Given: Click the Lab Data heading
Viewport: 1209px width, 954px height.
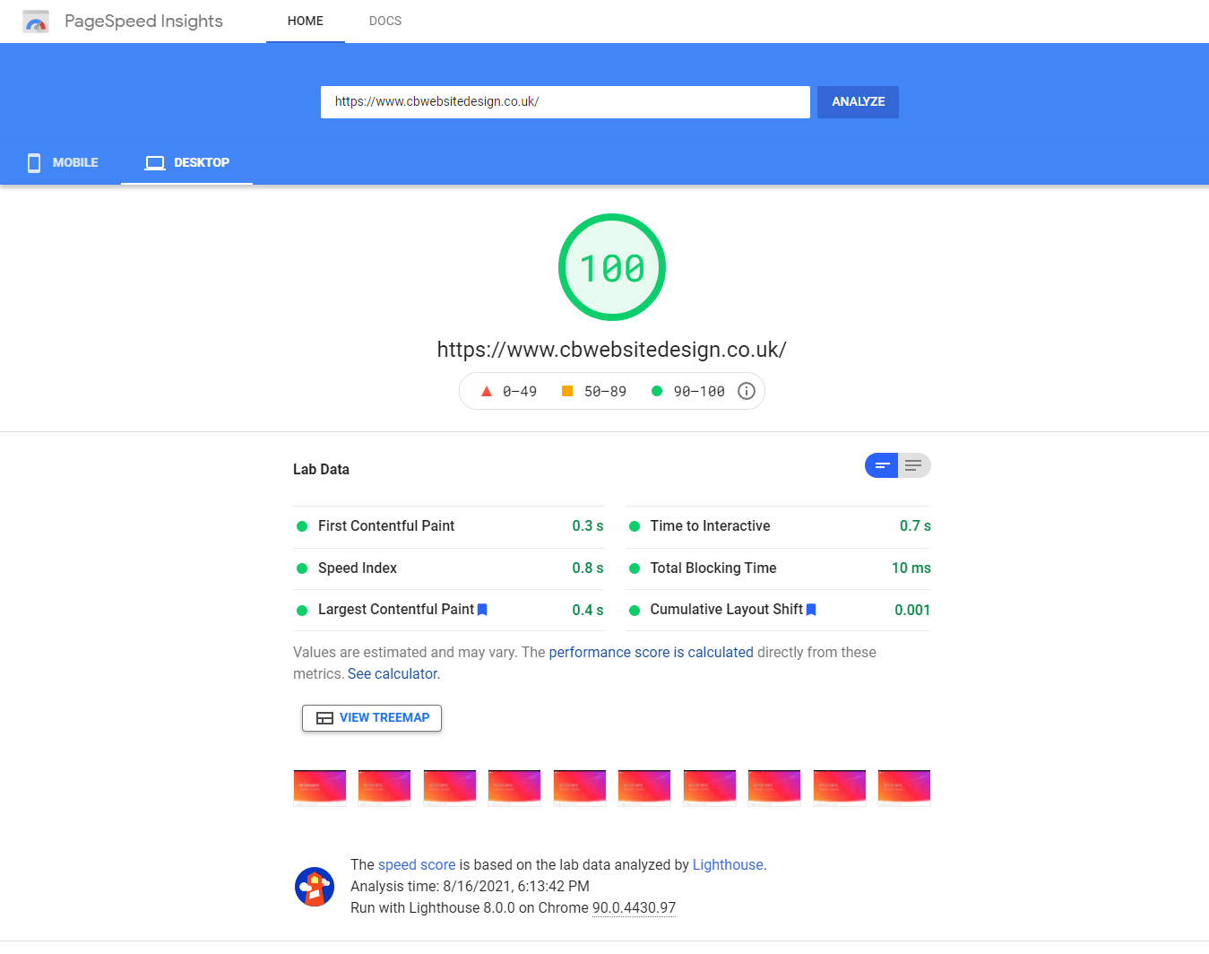Looking at the screenshot, I should (x=321, y=470).
